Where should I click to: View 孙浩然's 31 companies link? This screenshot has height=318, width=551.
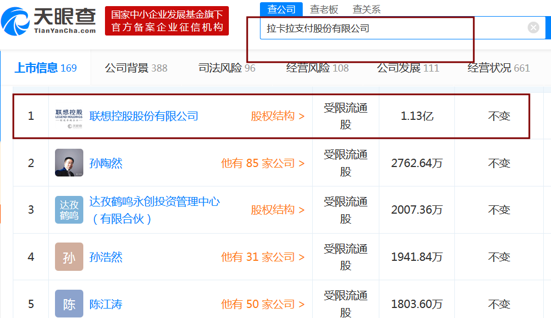pos(263,257)
